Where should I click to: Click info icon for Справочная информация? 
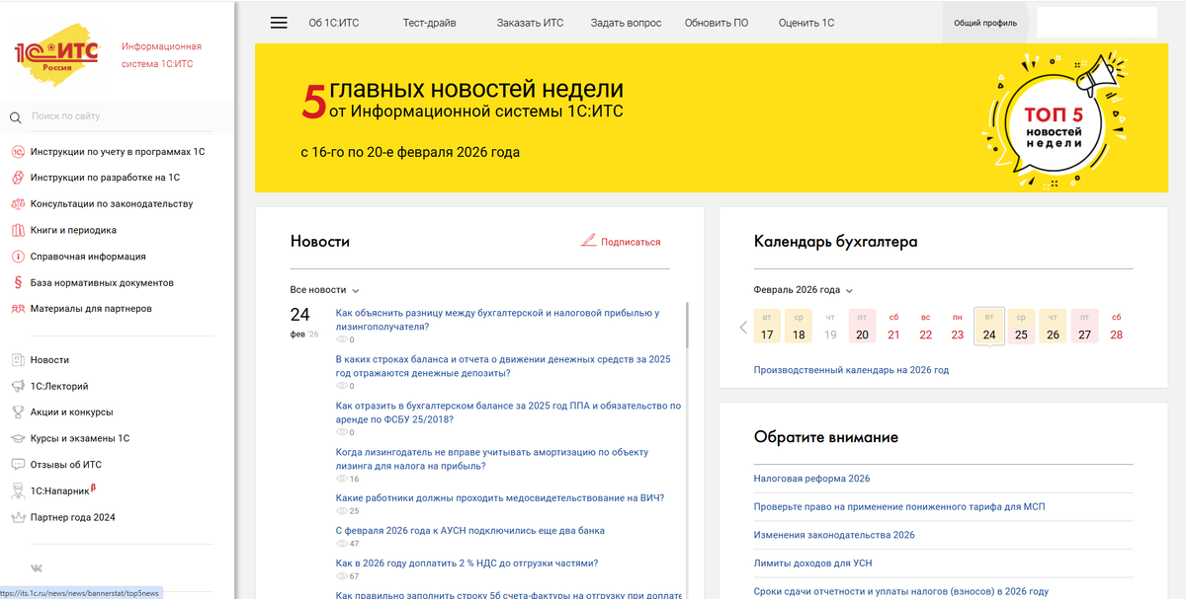(x=18, y=257)
